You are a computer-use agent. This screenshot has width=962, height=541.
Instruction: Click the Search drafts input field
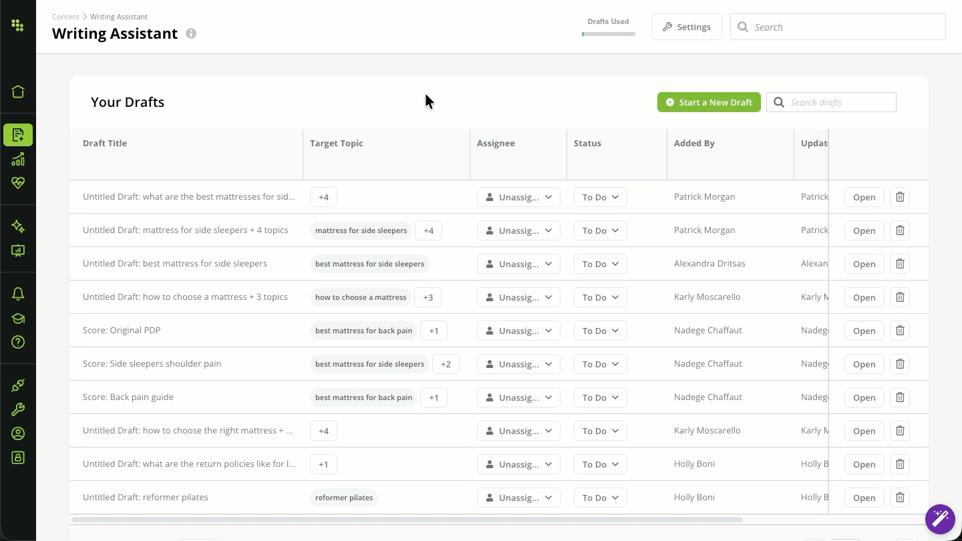coord(831,102)
